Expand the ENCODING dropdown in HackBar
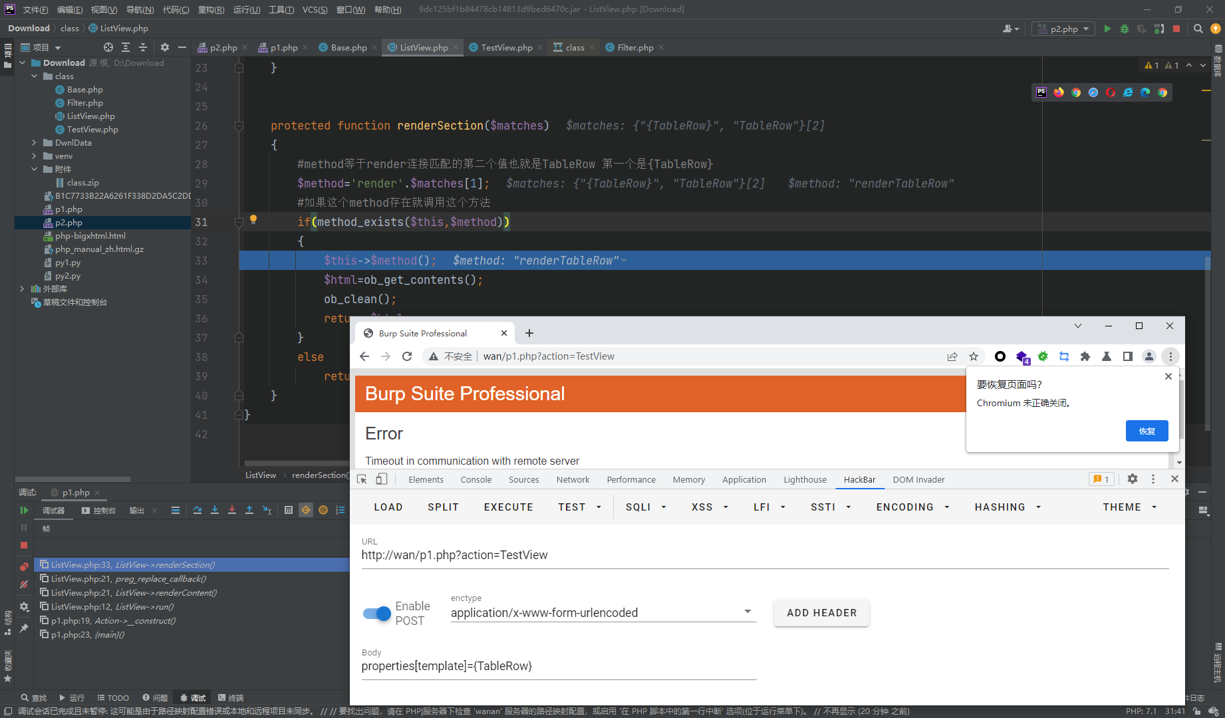Image resolution: width=1225 pixels, height=718 pixels. pyautogui.click(x=913, y=507)
